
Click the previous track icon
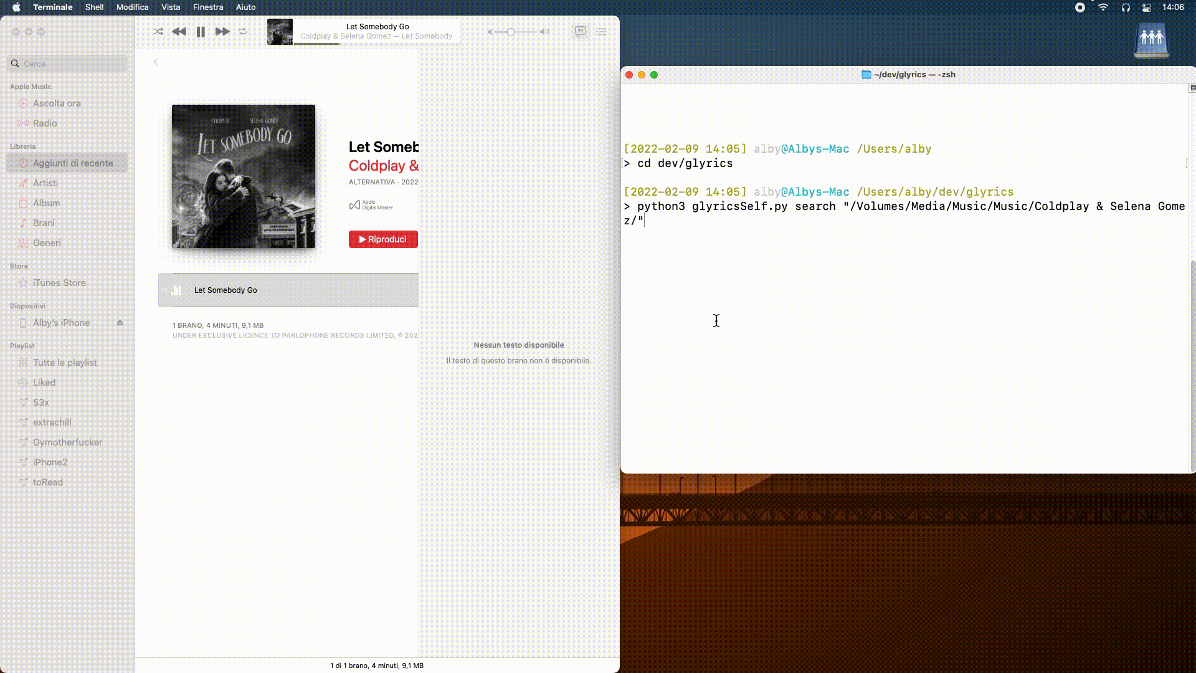pos(179,31)
